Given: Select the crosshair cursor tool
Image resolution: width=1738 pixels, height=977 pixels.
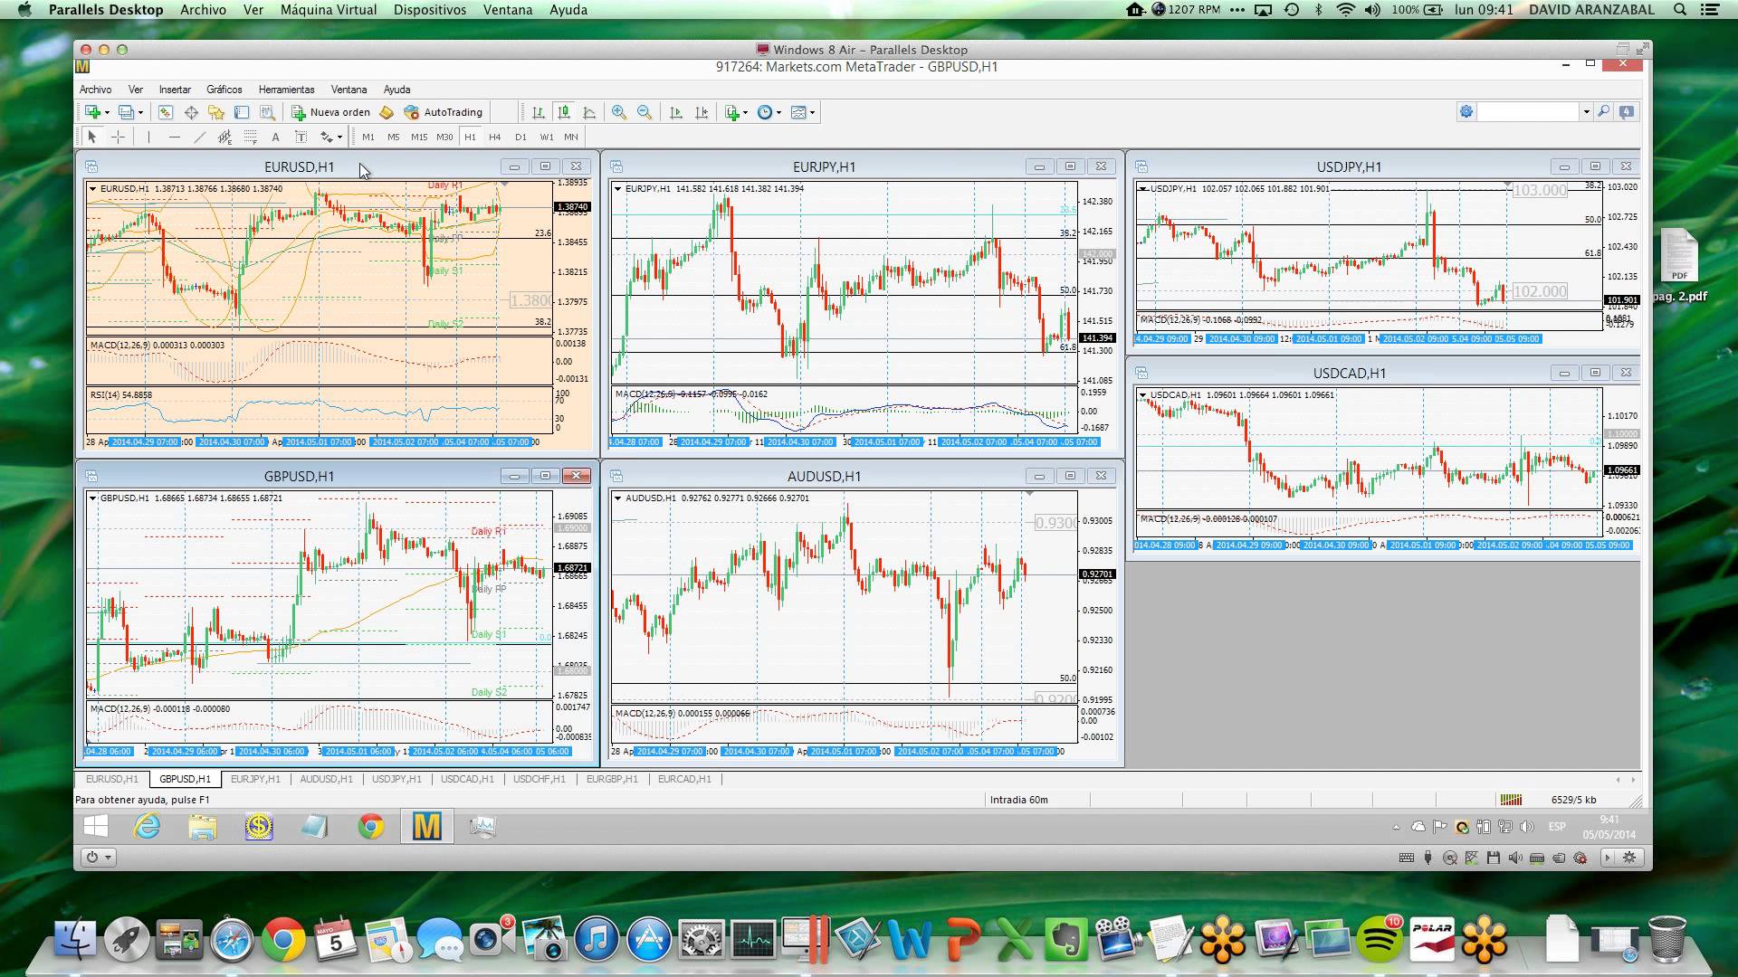Looking at the screenshot, I should [118, 137].
